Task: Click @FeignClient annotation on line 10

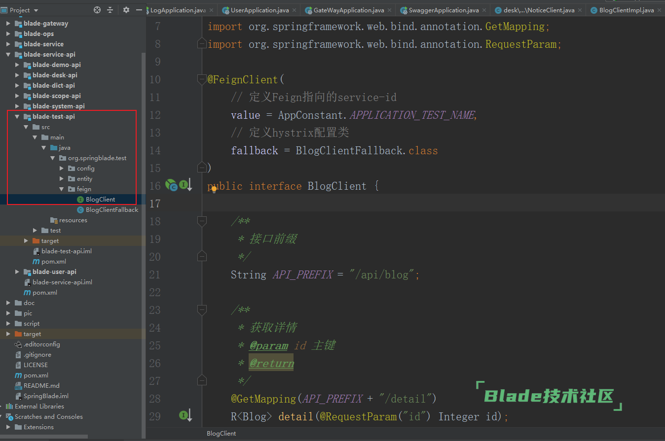Action: click(x=243, y=79)
